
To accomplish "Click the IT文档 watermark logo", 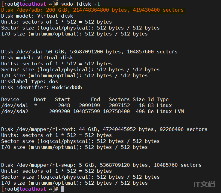I will (x=204, y=184).
